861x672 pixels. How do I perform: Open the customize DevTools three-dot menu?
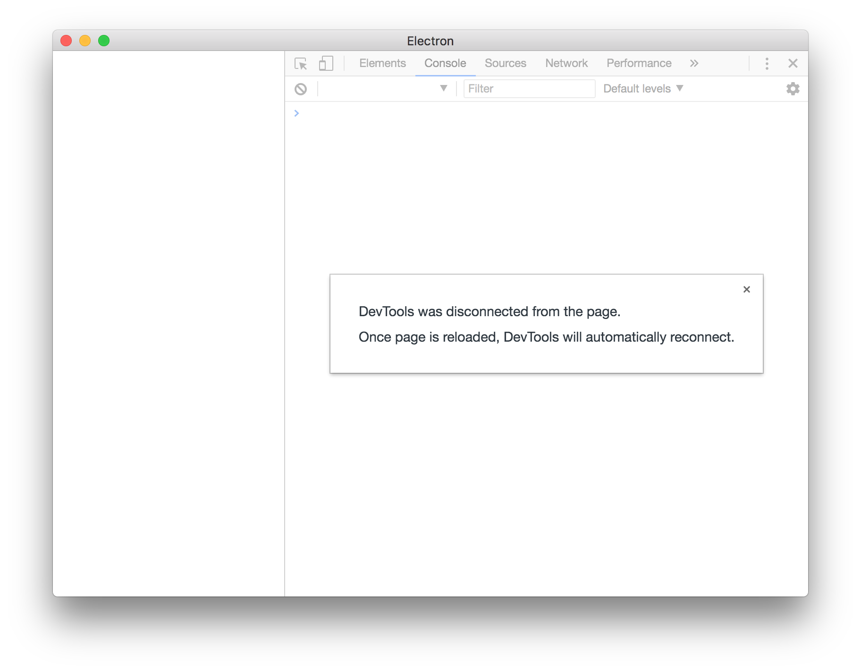coord(767,63)
